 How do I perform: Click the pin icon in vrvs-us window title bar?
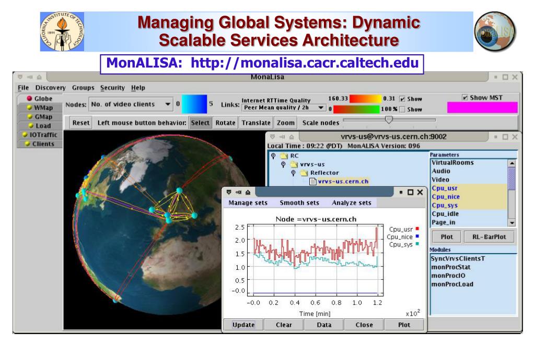[282, 137]
